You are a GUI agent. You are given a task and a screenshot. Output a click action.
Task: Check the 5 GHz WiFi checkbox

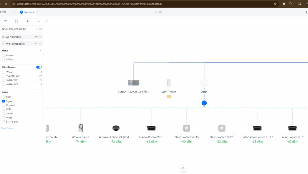pos(3,80)
